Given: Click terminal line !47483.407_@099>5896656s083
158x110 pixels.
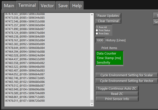Looking at the screenshot, I should [x=25, y=70].
